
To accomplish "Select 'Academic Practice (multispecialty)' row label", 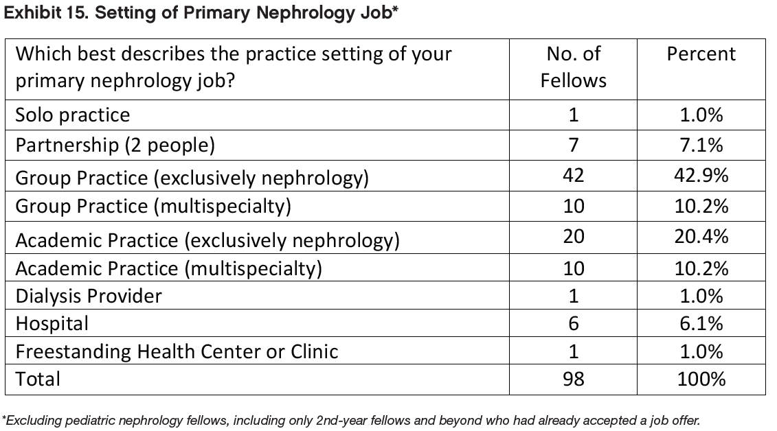I will 168,268.
